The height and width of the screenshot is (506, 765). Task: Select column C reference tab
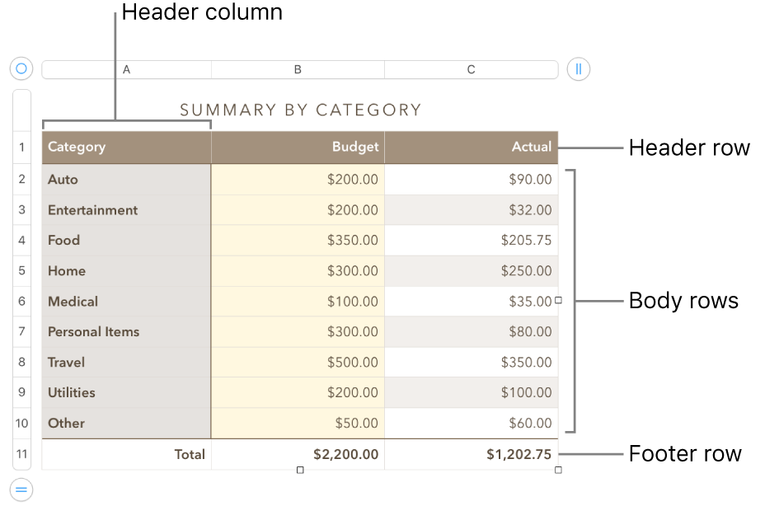471,69
